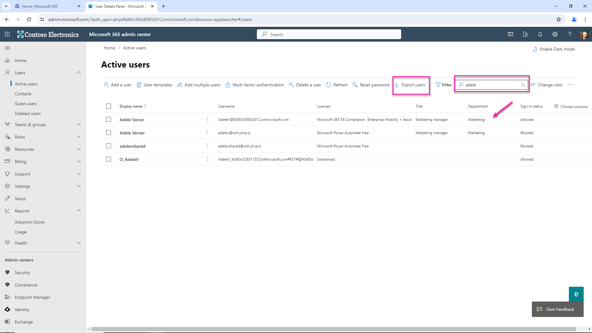Go back in browser
The image size is (592, 333).
[7, 19]
